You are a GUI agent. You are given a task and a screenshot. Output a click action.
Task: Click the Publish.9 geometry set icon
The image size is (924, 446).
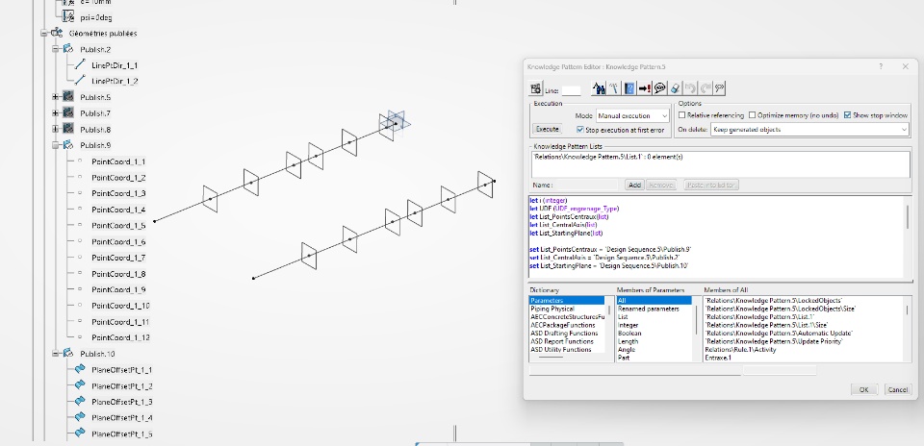pos(68,145)
